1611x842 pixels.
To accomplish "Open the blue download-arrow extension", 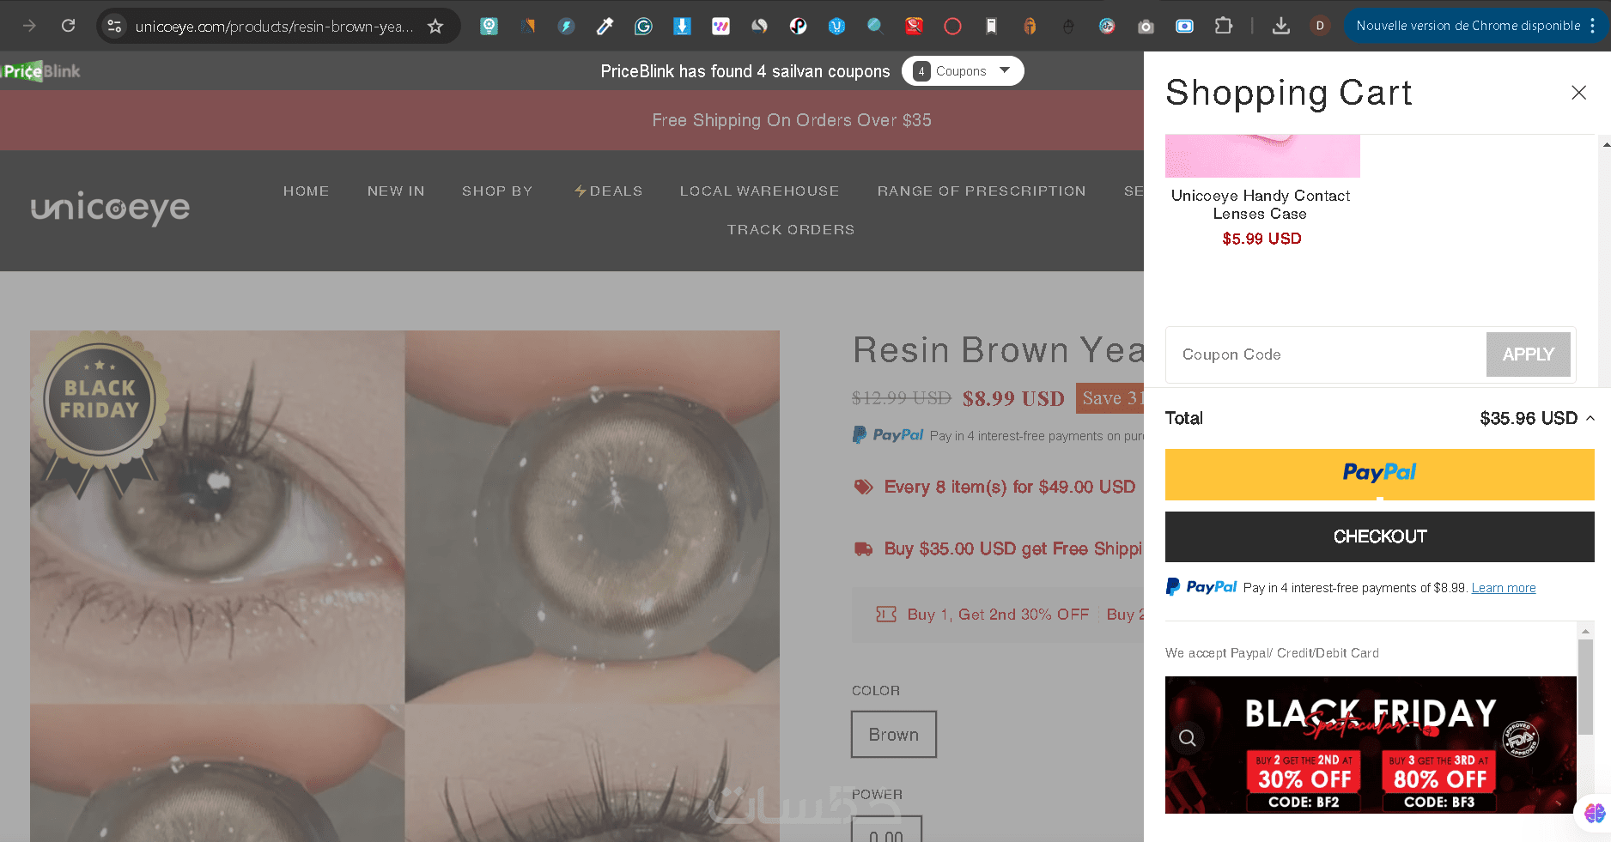I will pos(682,26).
